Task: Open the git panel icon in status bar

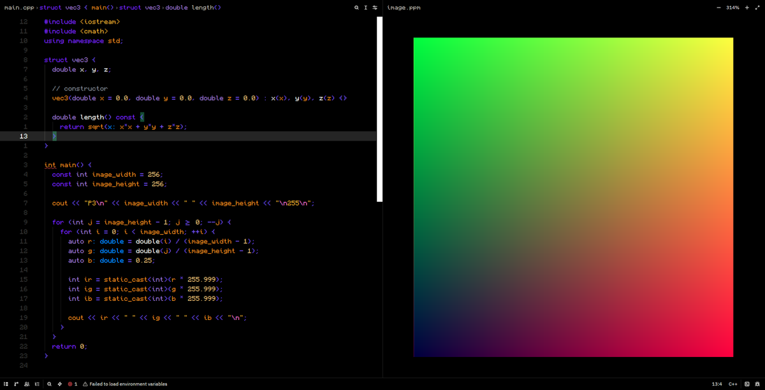Action: pos(16,384)
